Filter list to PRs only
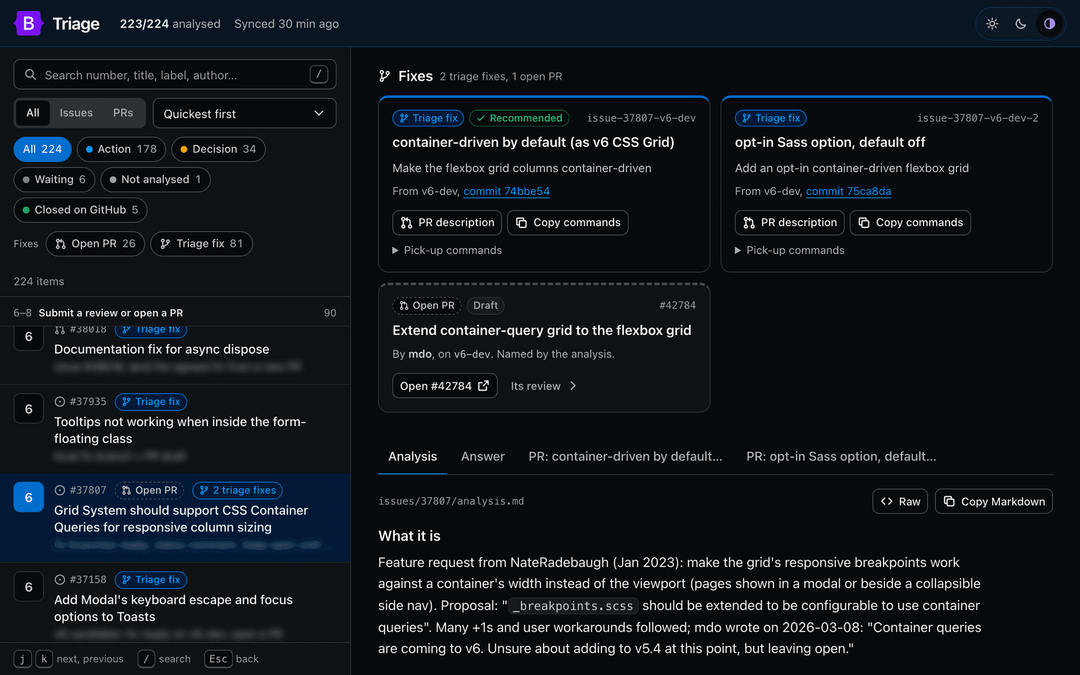 [123, 113]
